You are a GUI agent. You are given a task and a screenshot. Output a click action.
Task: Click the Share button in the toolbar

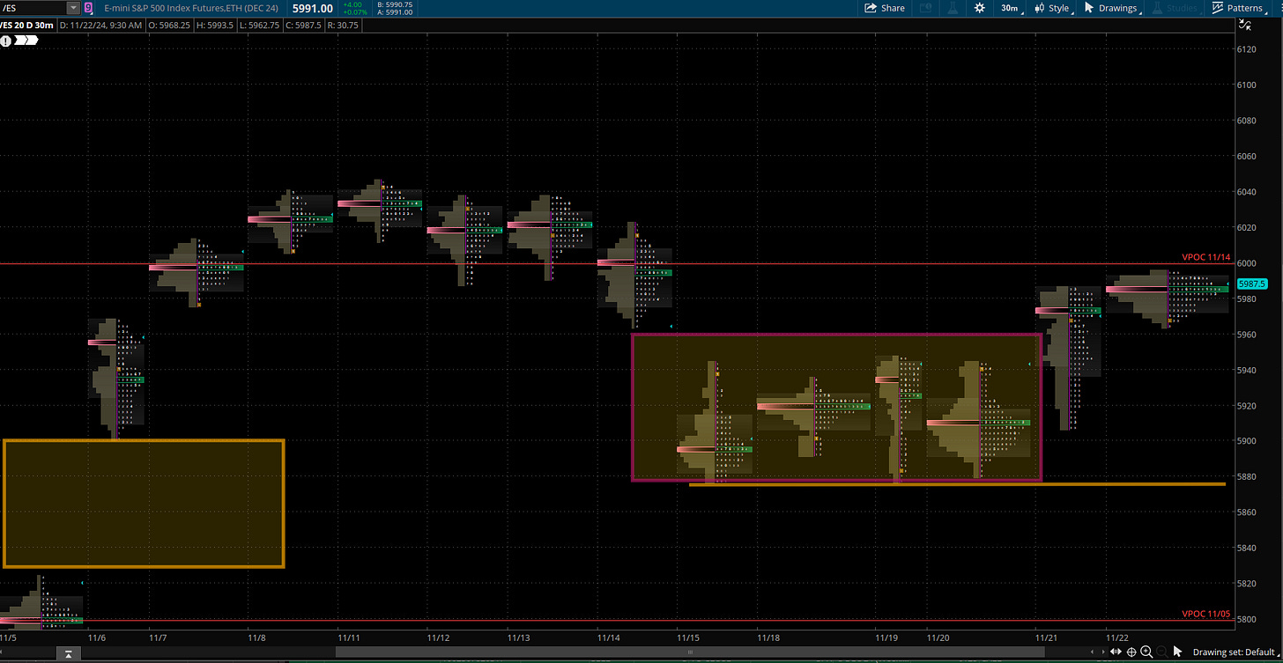coord(885,8)
